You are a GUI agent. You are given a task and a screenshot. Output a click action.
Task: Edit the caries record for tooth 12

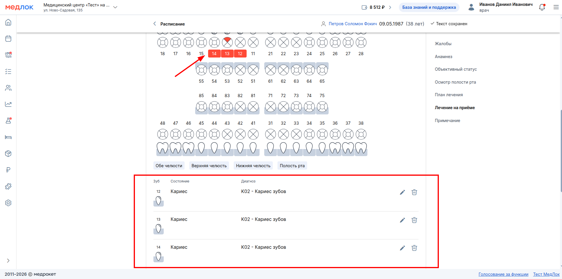pyautogui.click(x=402, y=192)
